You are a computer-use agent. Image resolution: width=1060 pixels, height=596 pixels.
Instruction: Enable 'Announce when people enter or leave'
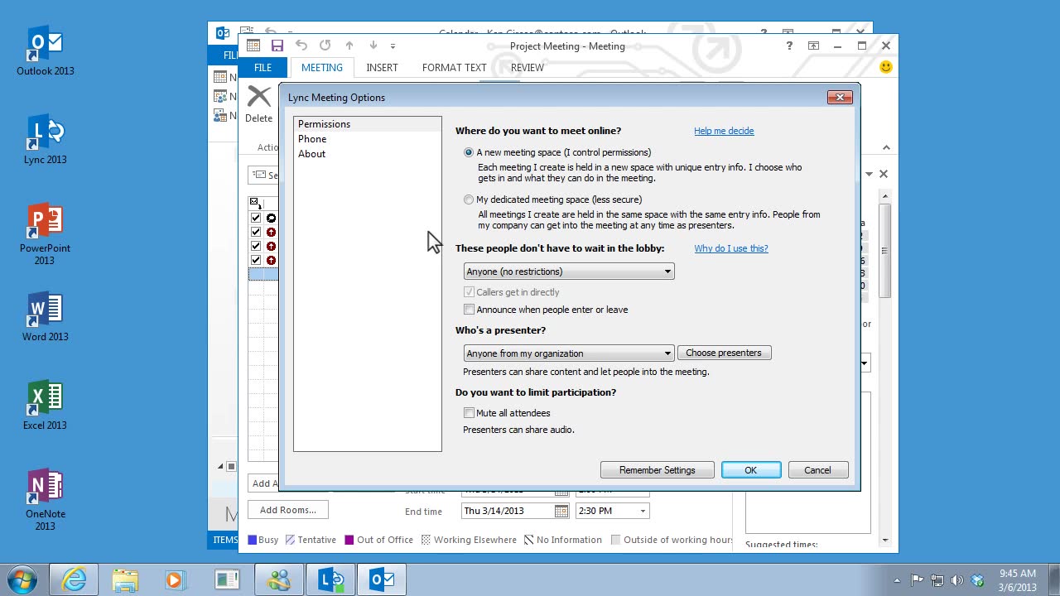469,310
